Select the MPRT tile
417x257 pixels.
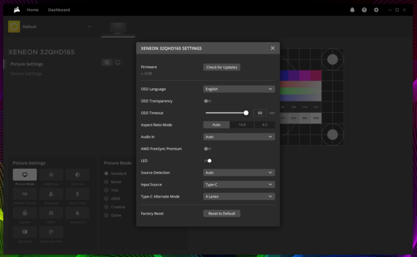point(51,213)
